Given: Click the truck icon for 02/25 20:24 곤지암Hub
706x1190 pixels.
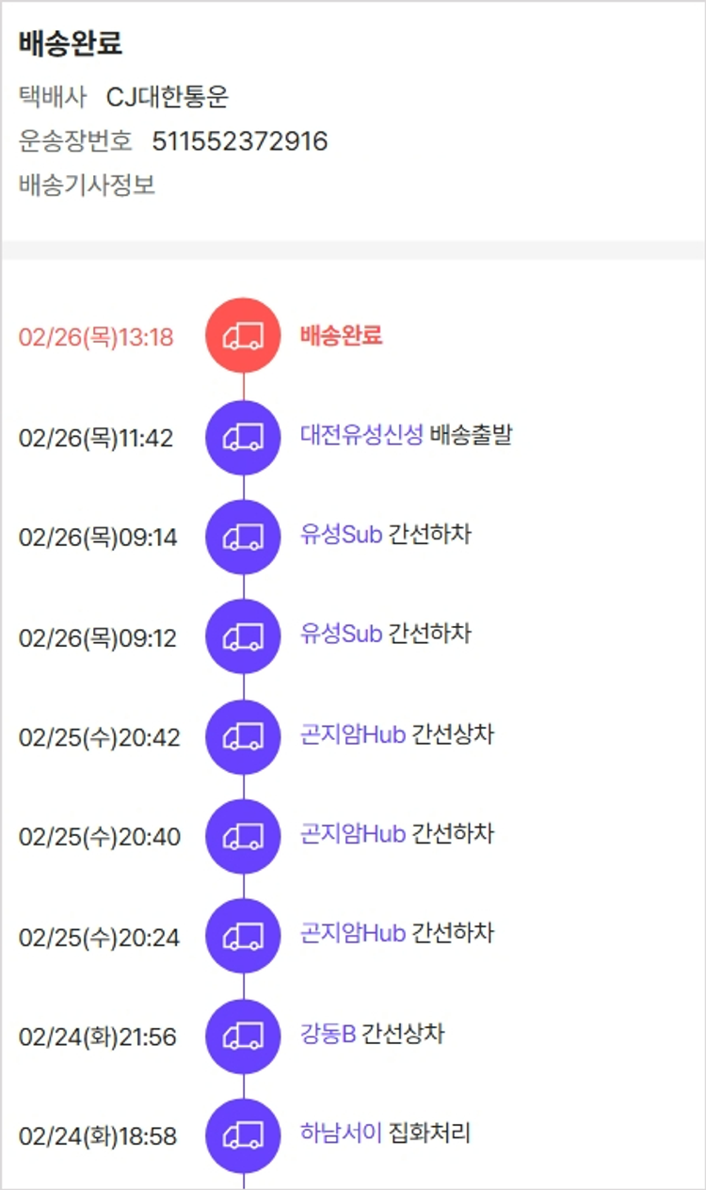Looking at the screenshot, I should coord(243,936).
